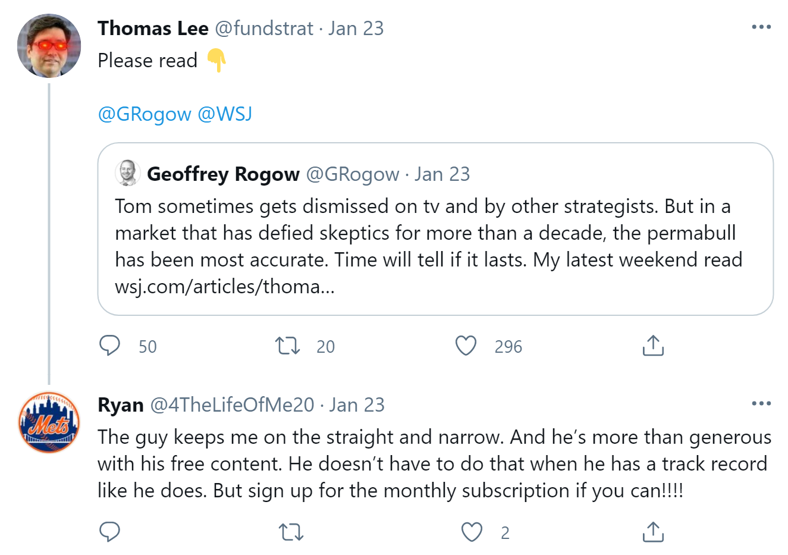The width and height of the screenshot is (788, 555).
Task: Reply to Ryan's tweet
Action: pos(110,532)
